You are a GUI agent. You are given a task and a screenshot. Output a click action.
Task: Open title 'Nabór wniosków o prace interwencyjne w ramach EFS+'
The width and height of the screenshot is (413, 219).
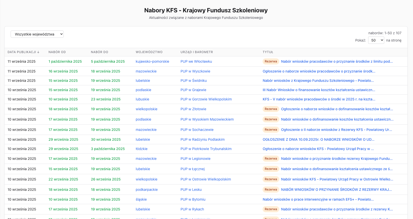318,199
